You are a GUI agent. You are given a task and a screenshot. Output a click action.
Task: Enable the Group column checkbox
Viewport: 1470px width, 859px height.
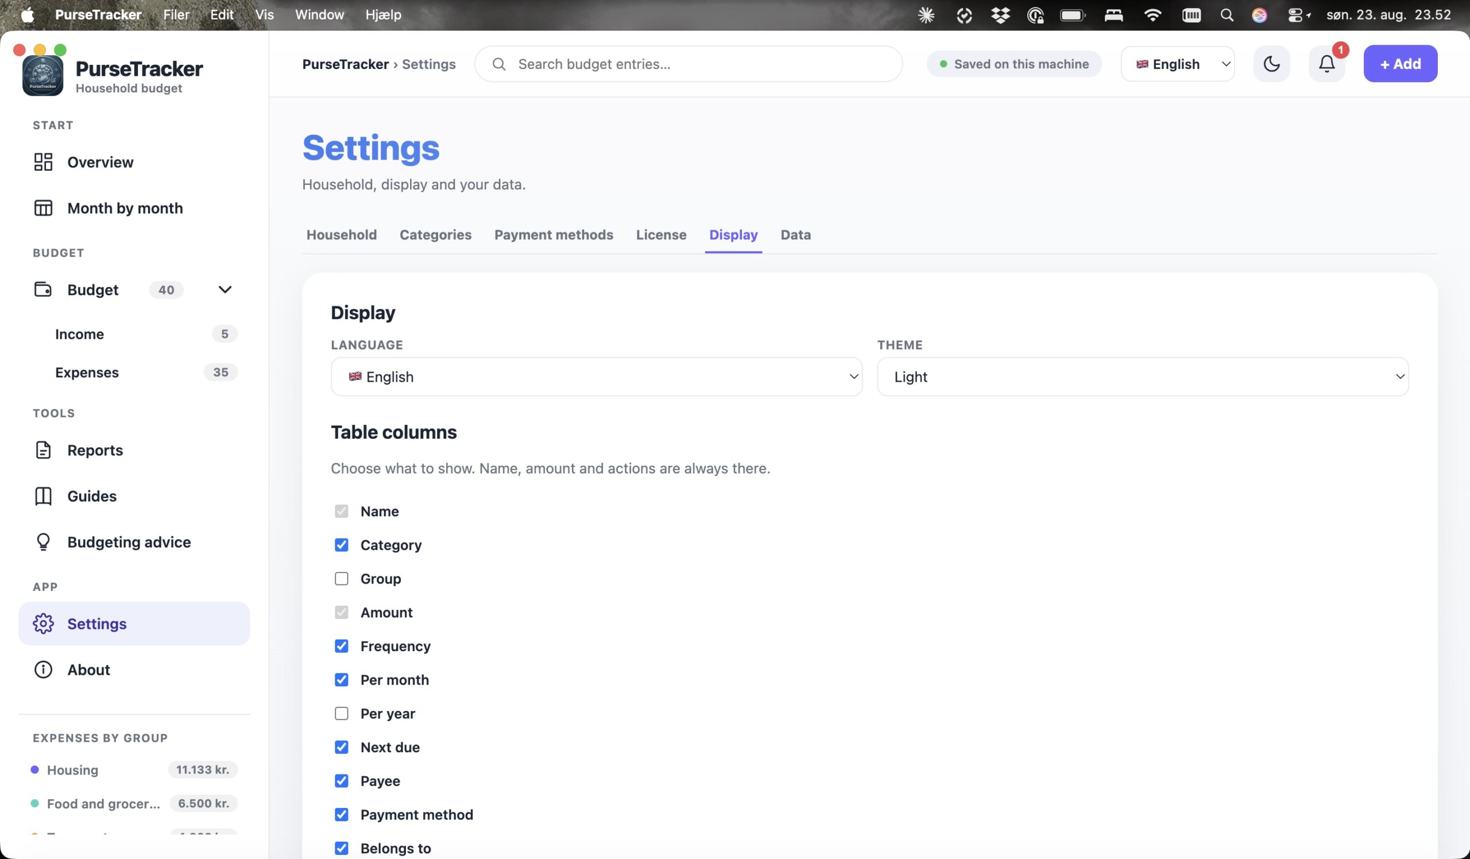point(341,578)
